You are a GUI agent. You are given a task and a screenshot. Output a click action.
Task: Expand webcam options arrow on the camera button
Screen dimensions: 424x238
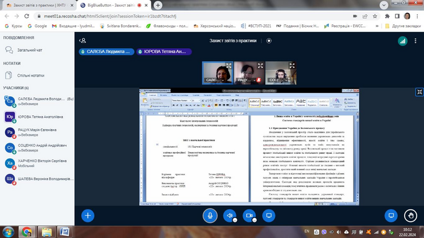[x=254, y=220]
